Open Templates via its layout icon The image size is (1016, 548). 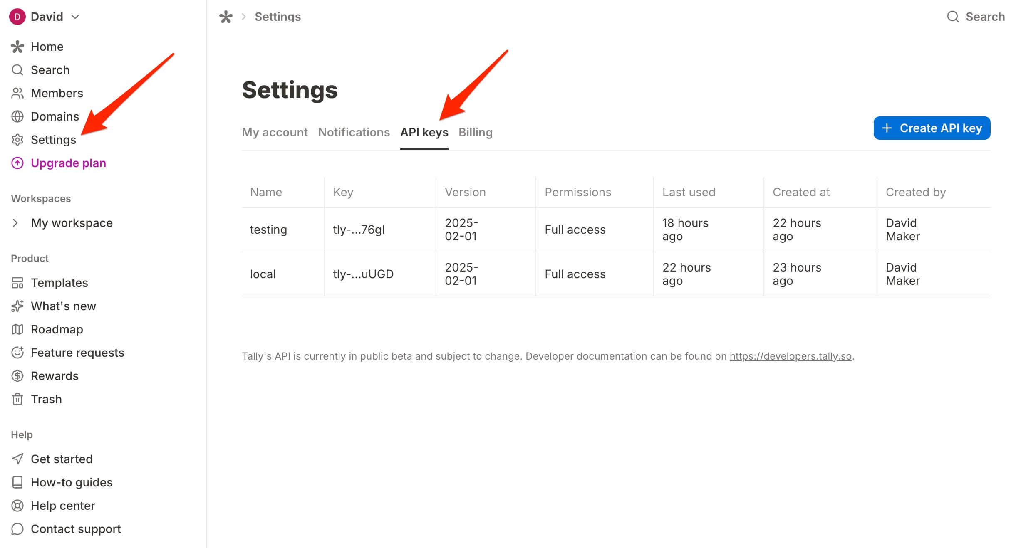(x=17, y=283)
